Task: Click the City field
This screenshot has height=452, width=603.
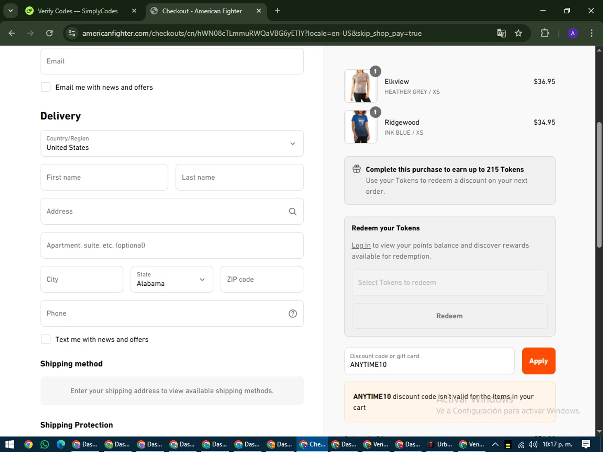Action: (82, 279)
